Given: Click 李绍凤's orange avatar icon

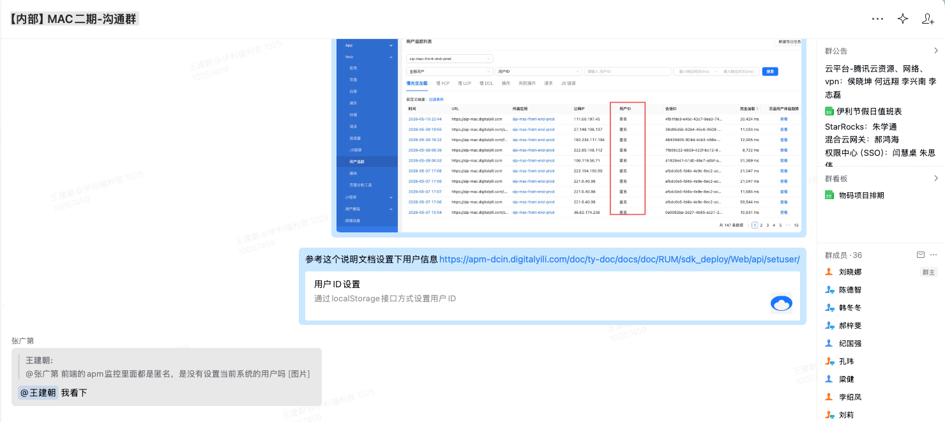Looking at the screenshot, I should (x=829, y=397).
